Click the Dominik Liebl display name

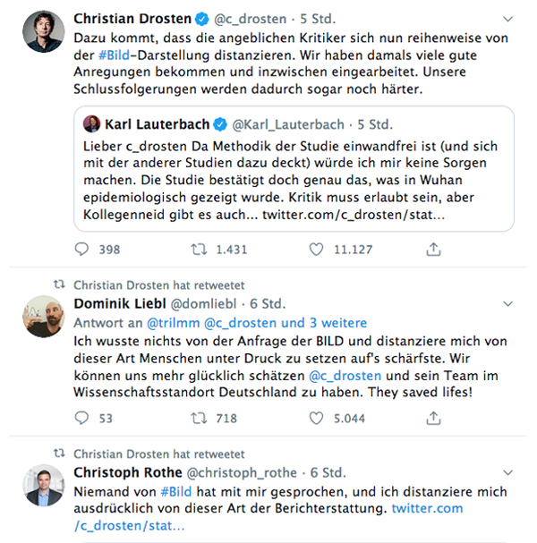coord(115,305)
